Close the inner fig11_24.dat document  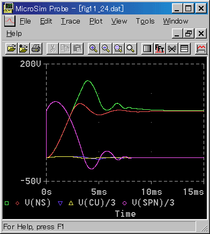tap(201, 34)
